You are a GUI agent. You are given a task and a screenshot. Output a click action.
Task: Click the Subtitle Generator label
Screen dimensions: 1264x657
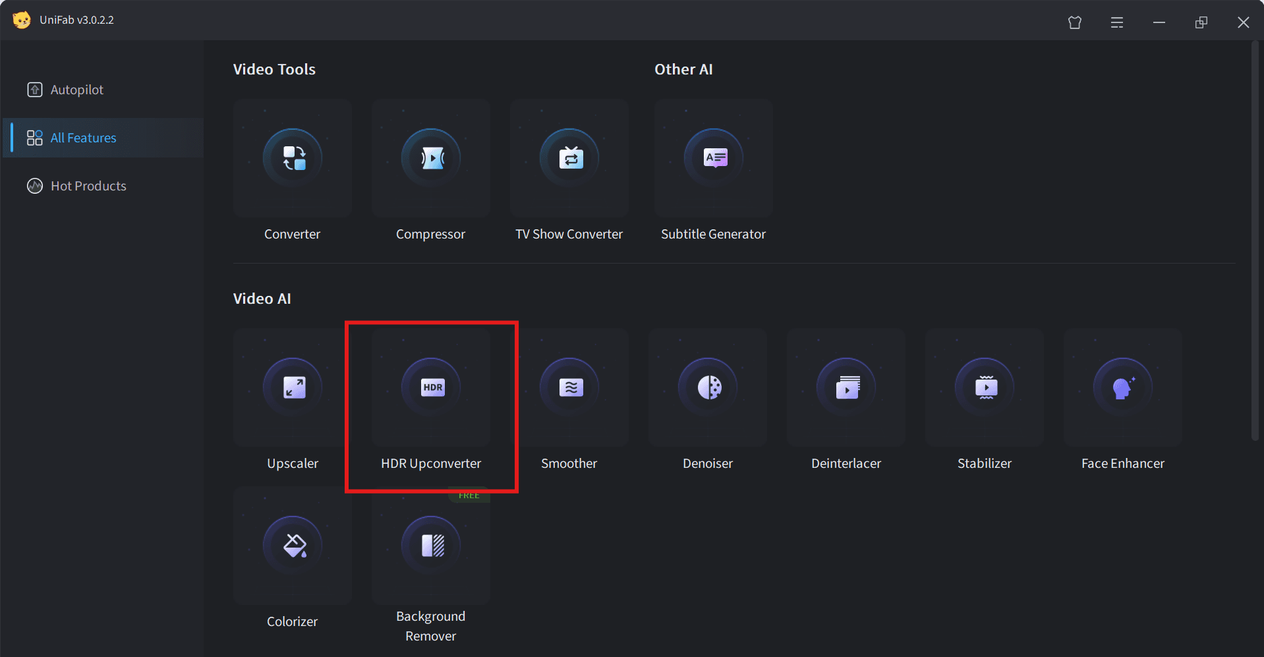coord(714,234)
